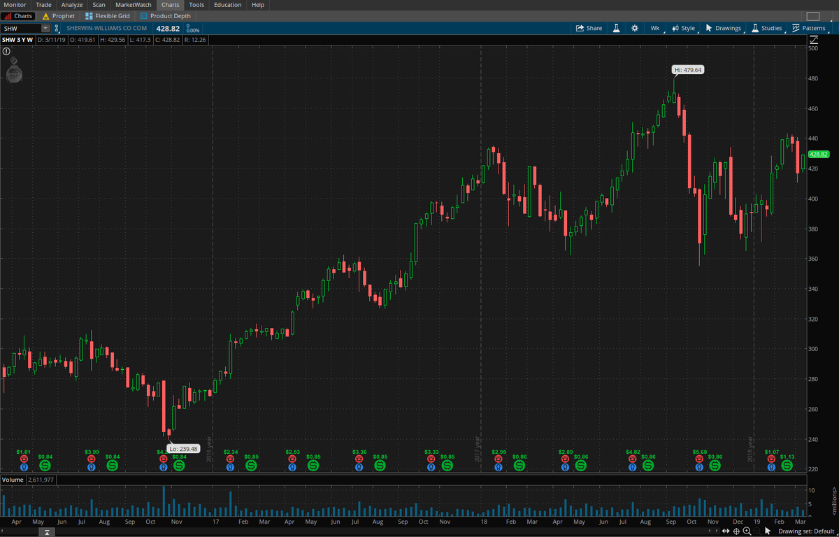Switch to the Analyze tab

coord(71,5)
